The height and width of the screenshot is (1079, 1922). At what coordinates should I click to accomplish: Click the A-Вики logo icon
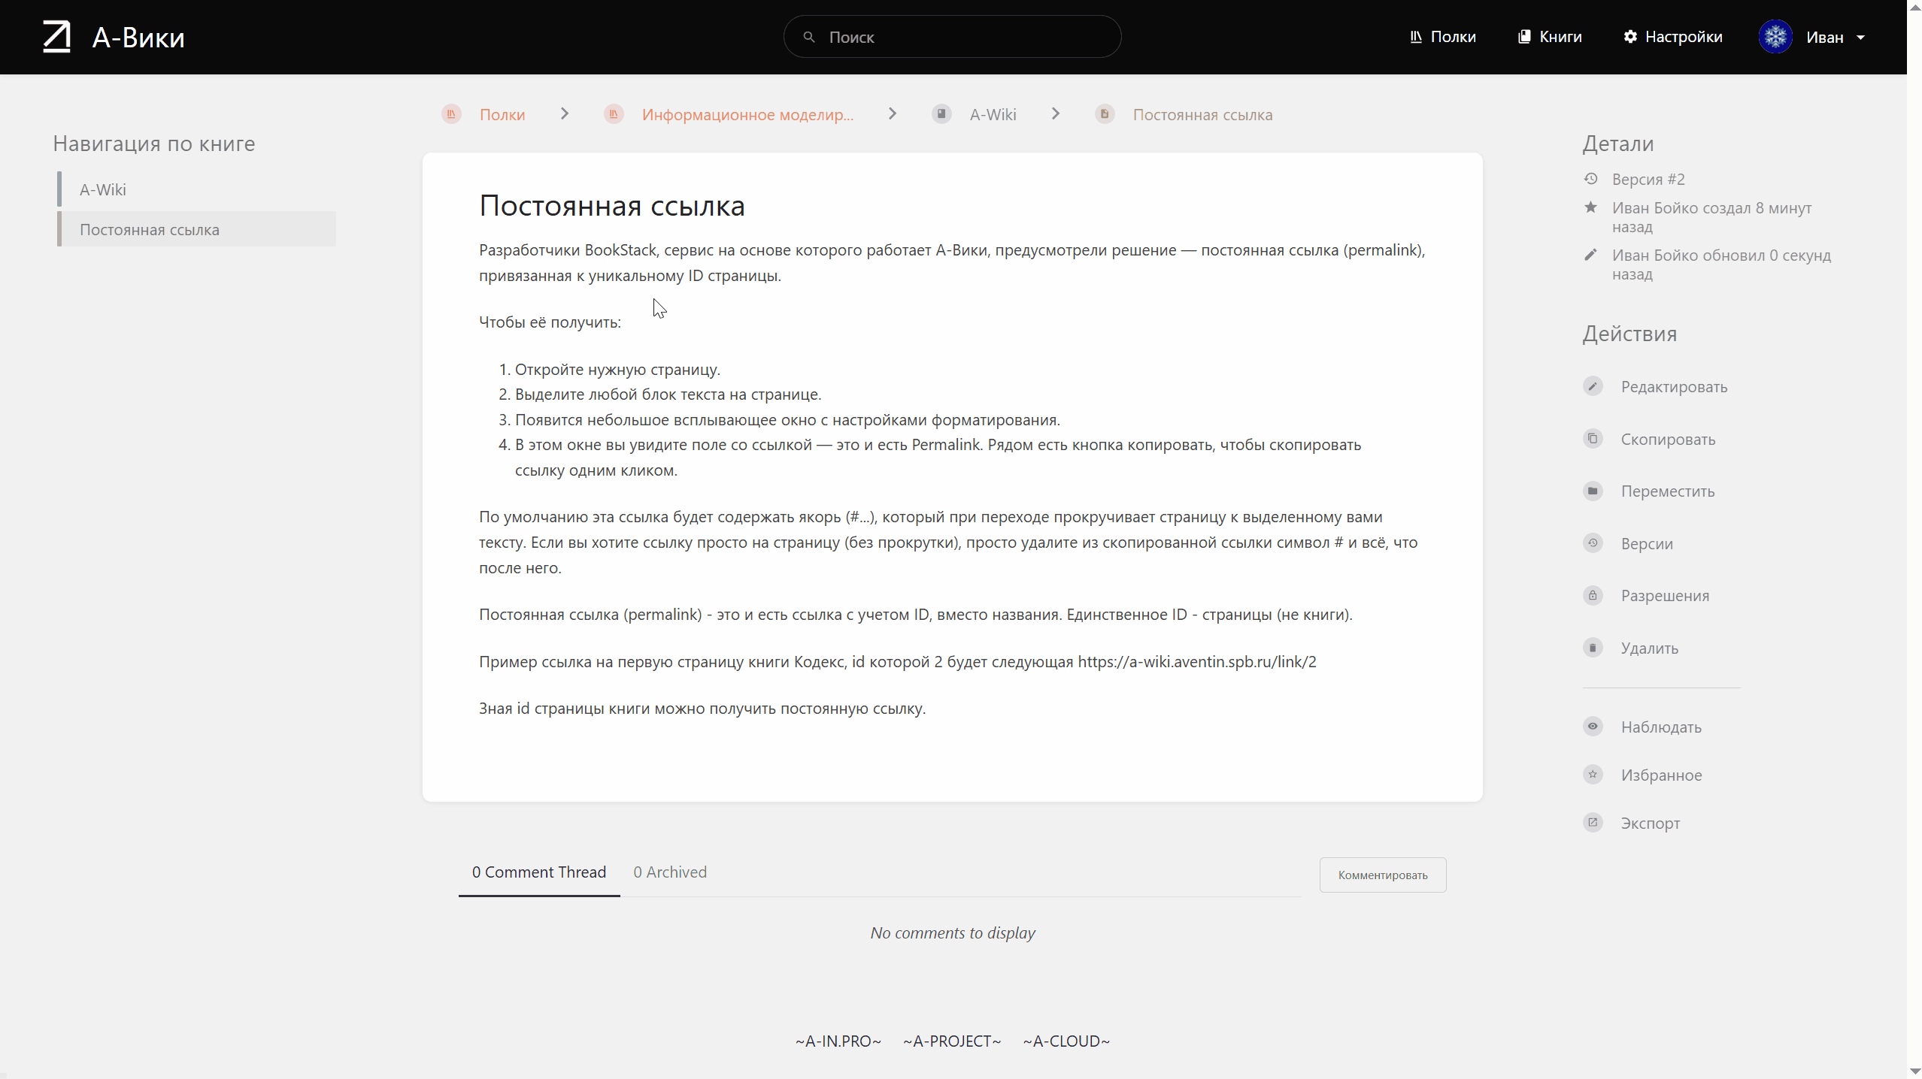coord(57,37)
